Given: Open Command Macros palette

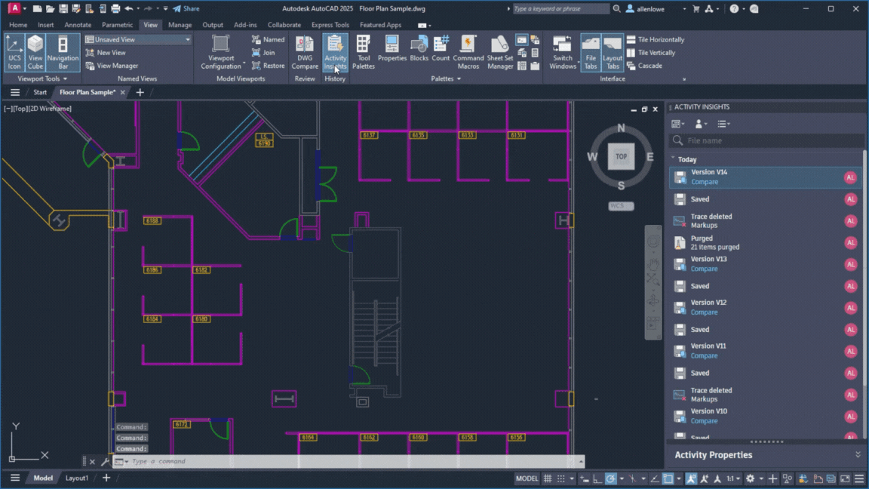Looking at the screenshot, I should coord(468,52).
